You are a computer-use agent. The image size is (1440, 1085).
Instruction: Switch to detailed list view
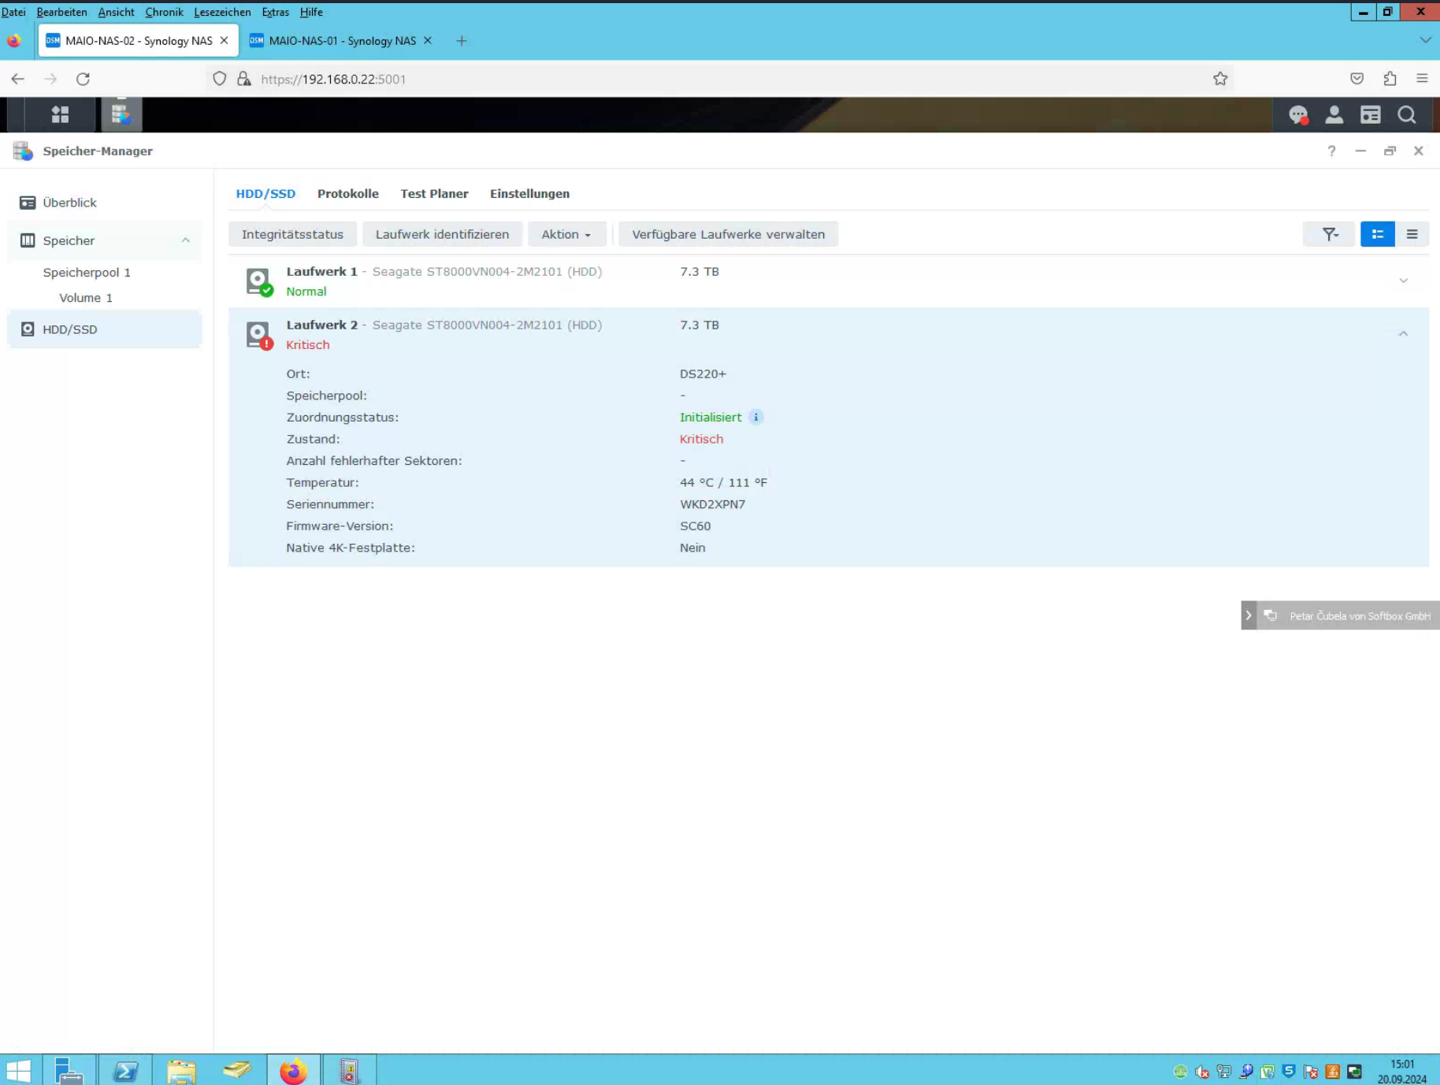point(1377,234)
